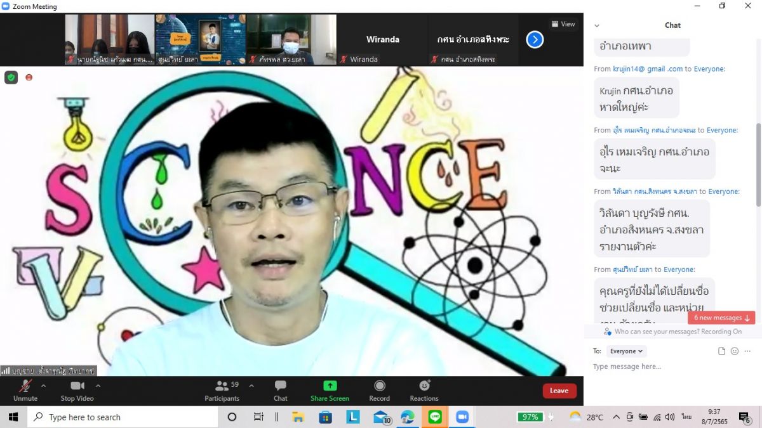Screen dimensions: 762x428
Task: Start recording with Record icon
Action: tap(379, 386)
